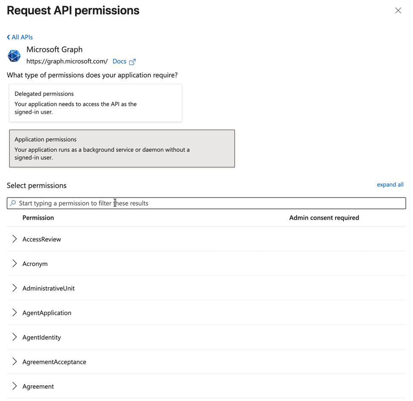Click the Microsoft Graph logo icon
This screenshot has width=413, height=401.
point(14,55)
